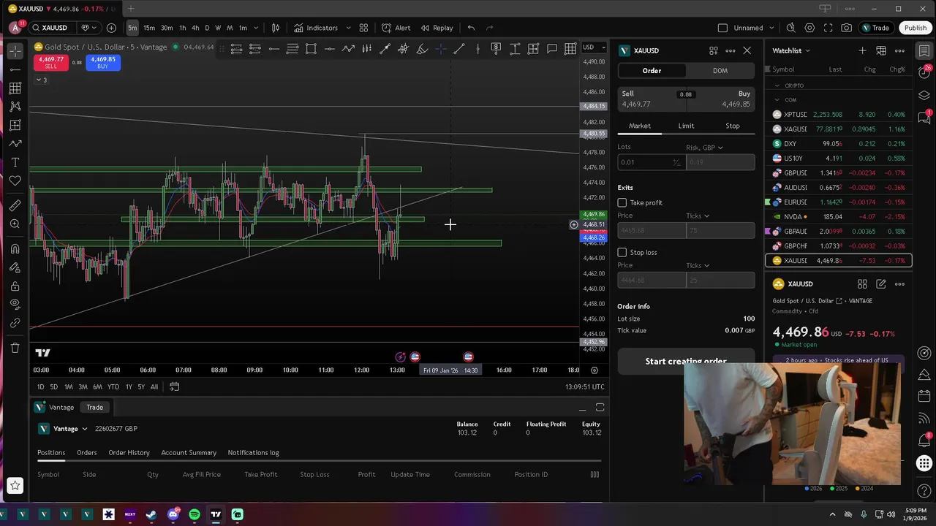Screen dimensions: 936x526
Task: Click the undo arrow
Action: pyautogui.click(x=471, y=28)
